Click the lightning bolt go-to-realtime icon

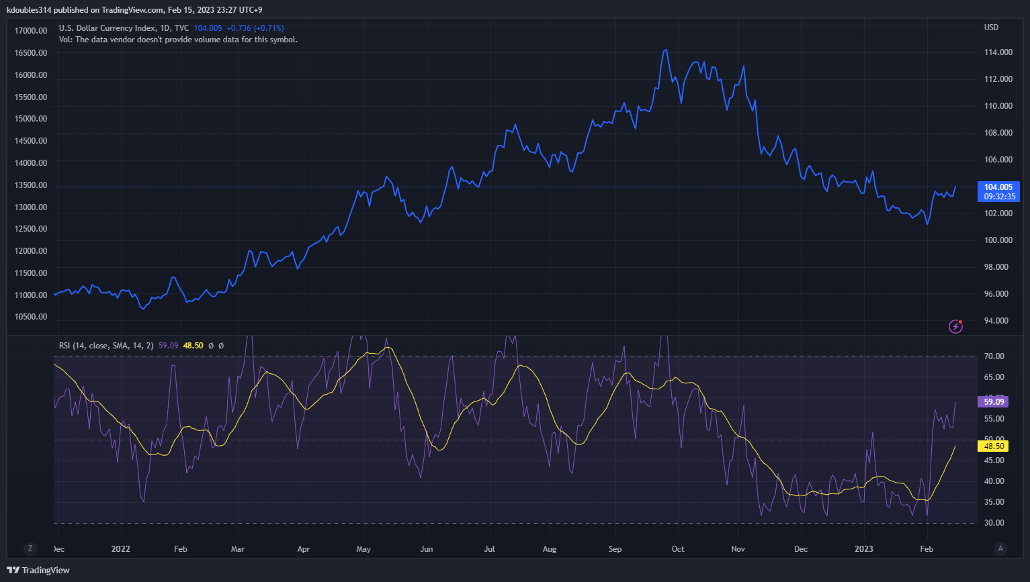(955, 326)
